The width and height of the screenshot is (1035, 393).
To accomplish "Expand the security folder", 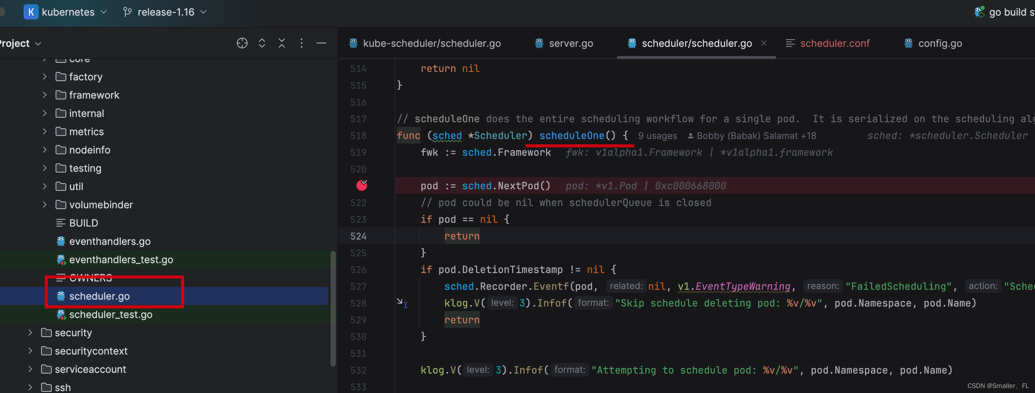I will point(30,332).
